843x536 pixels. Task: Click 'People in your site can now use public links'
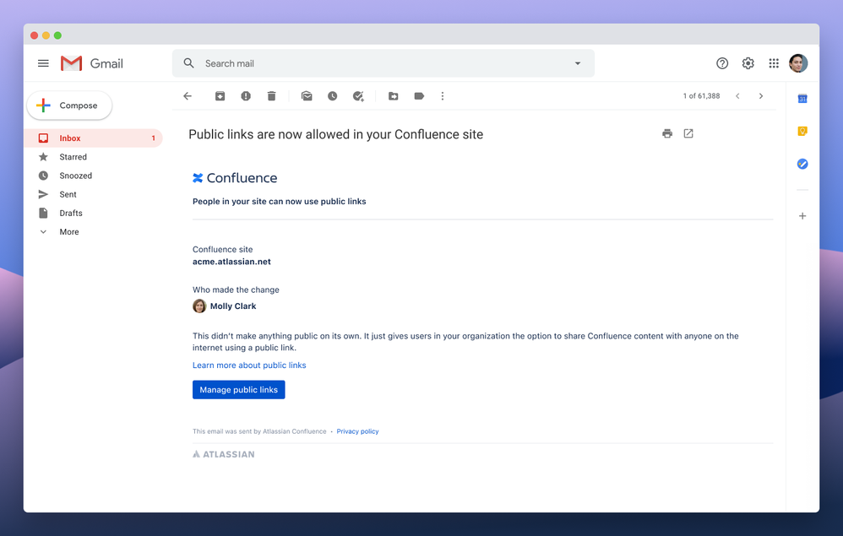click(279, 202)
